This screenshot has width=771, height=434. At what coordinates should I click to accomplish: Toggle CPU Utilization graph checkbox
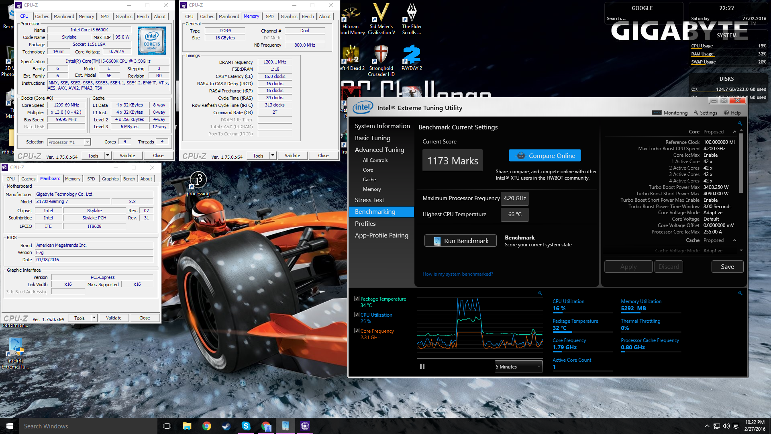coord(357,315)
